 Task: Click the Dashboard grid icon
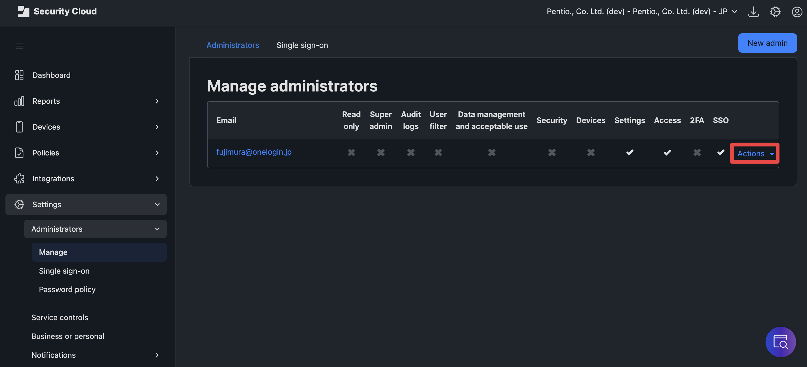19,75
